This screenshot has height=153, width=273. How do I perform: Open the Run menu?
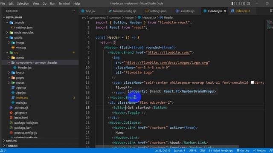[x=52, y=3]
